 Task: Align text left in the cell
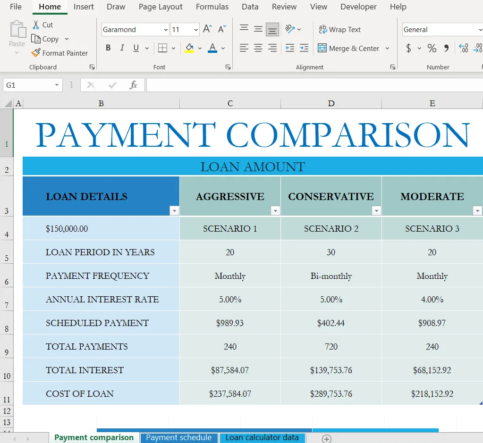[244, 48]
